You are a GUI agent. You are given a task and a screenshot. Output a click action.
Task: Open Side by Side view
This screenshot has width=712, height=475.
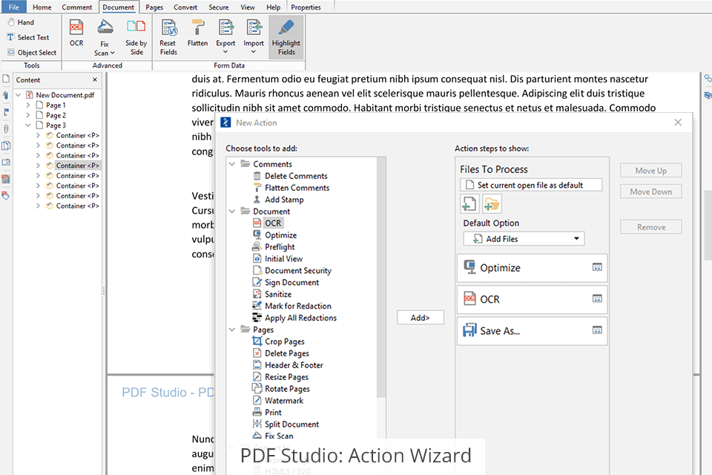136,37
